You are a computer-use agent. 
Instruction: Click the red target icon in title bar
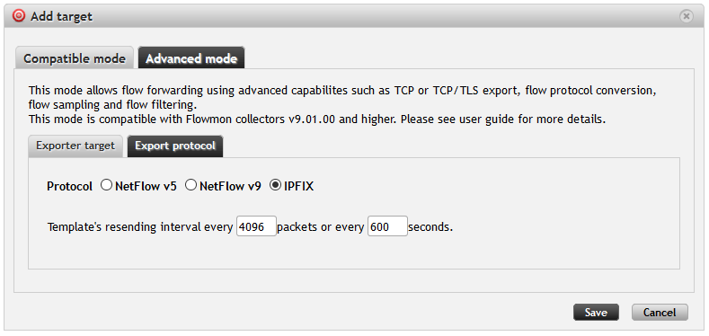[19, 16]
